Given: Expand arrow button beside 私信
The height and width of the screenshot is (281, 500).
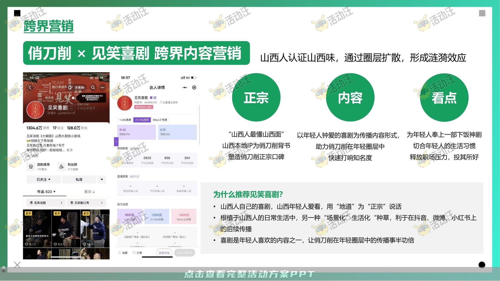Looking at the screenshot, I should pos(102,180).
